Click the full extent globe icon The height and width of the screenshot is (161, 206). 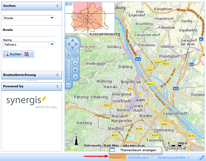[x=75, y=55]
